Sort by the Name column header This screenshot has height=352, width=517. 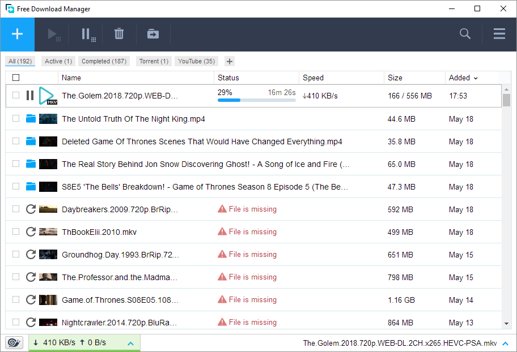[x=136, y=78]
